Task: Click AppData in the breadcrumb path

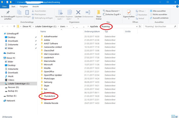Action: pos(94,26)
